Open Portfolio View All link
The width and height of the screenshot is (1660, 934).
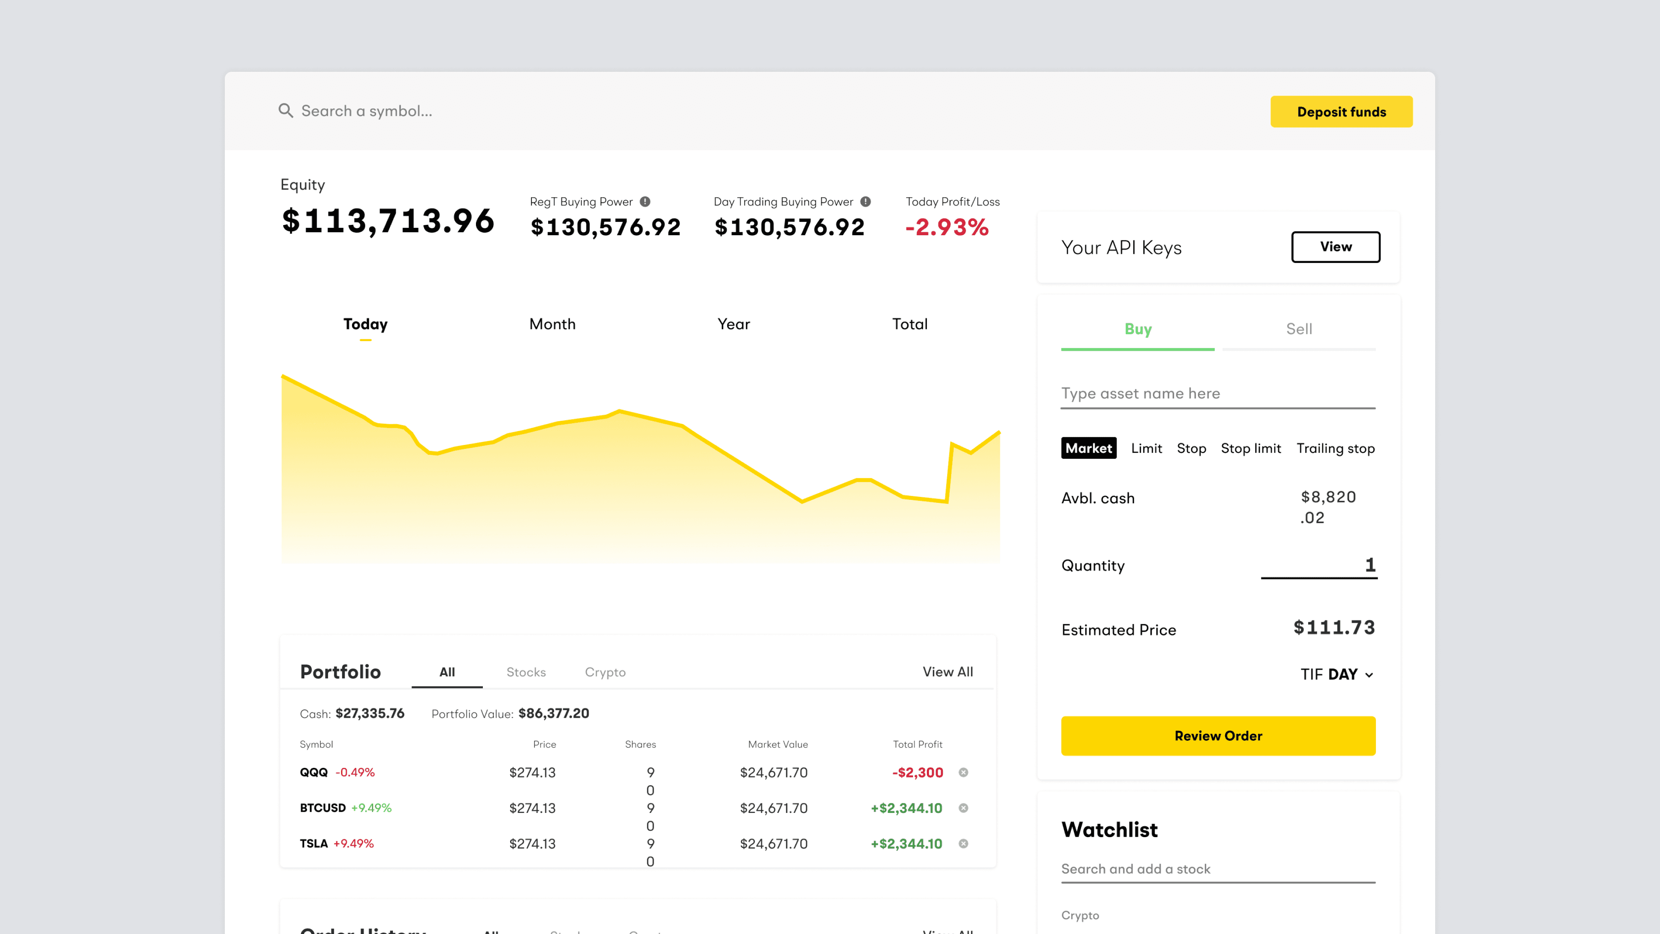pos(947,672)
